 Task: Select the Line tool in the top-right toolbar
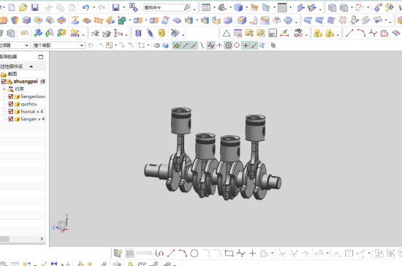coord(349,33)
